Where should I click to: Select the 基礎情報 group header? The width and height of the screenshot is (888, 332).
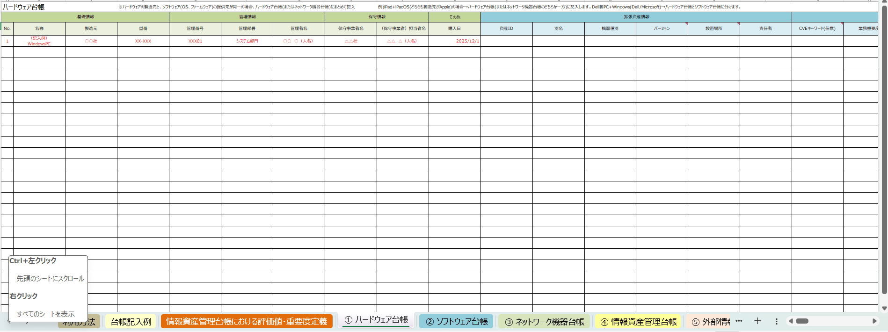point(85,17)
